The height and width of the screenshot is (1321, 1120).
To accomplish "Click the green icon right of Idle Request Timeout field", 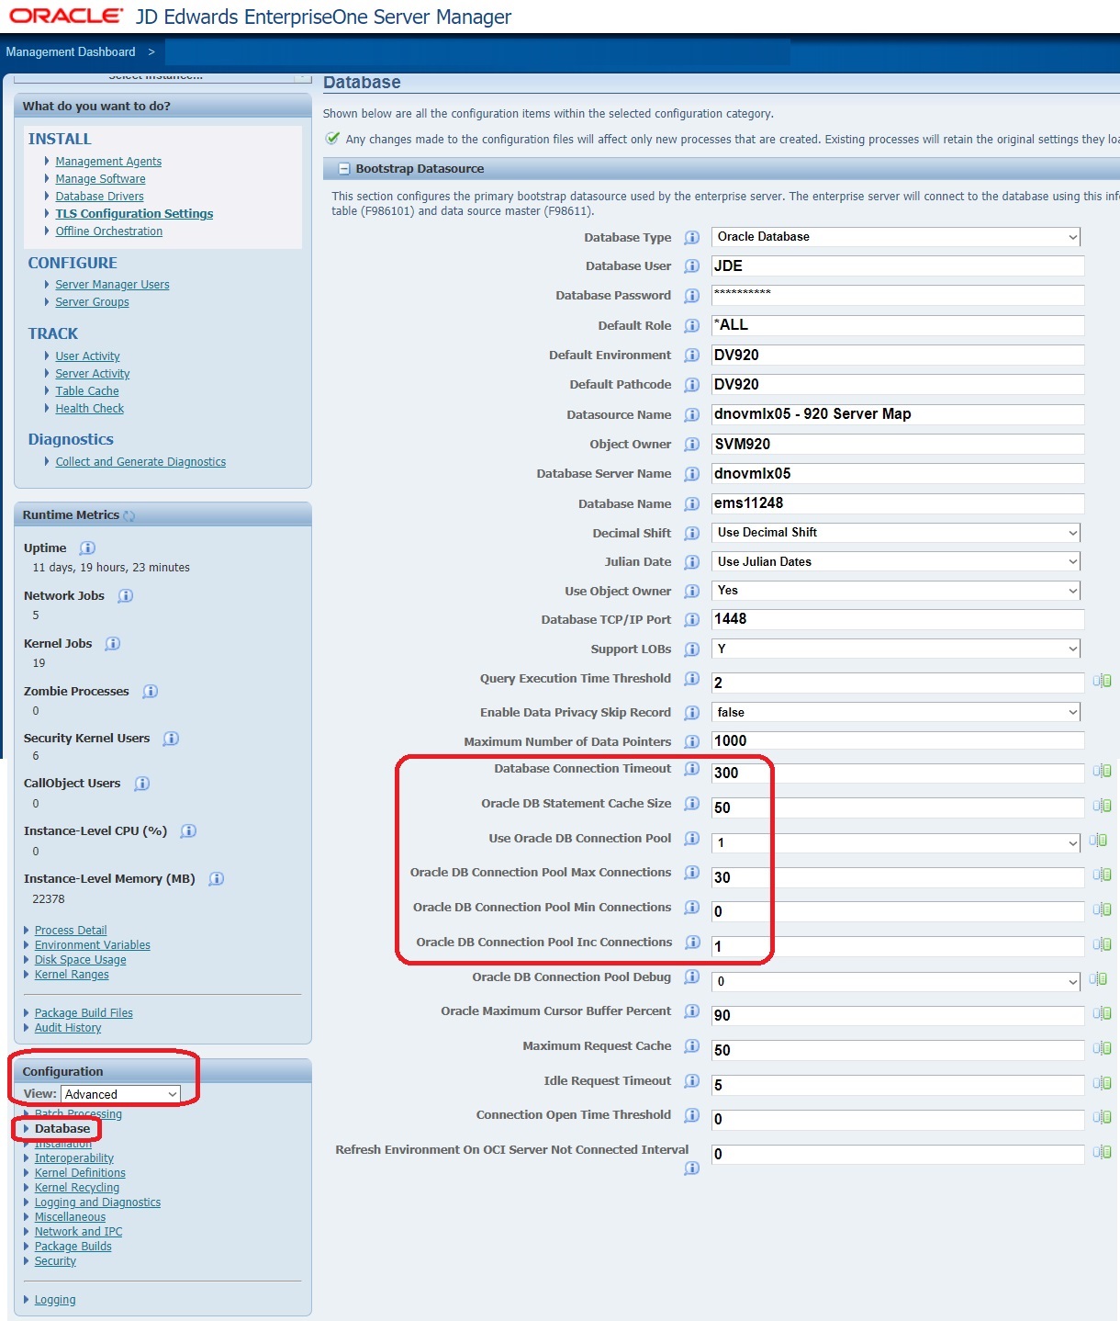I will click(1102, 1083).
